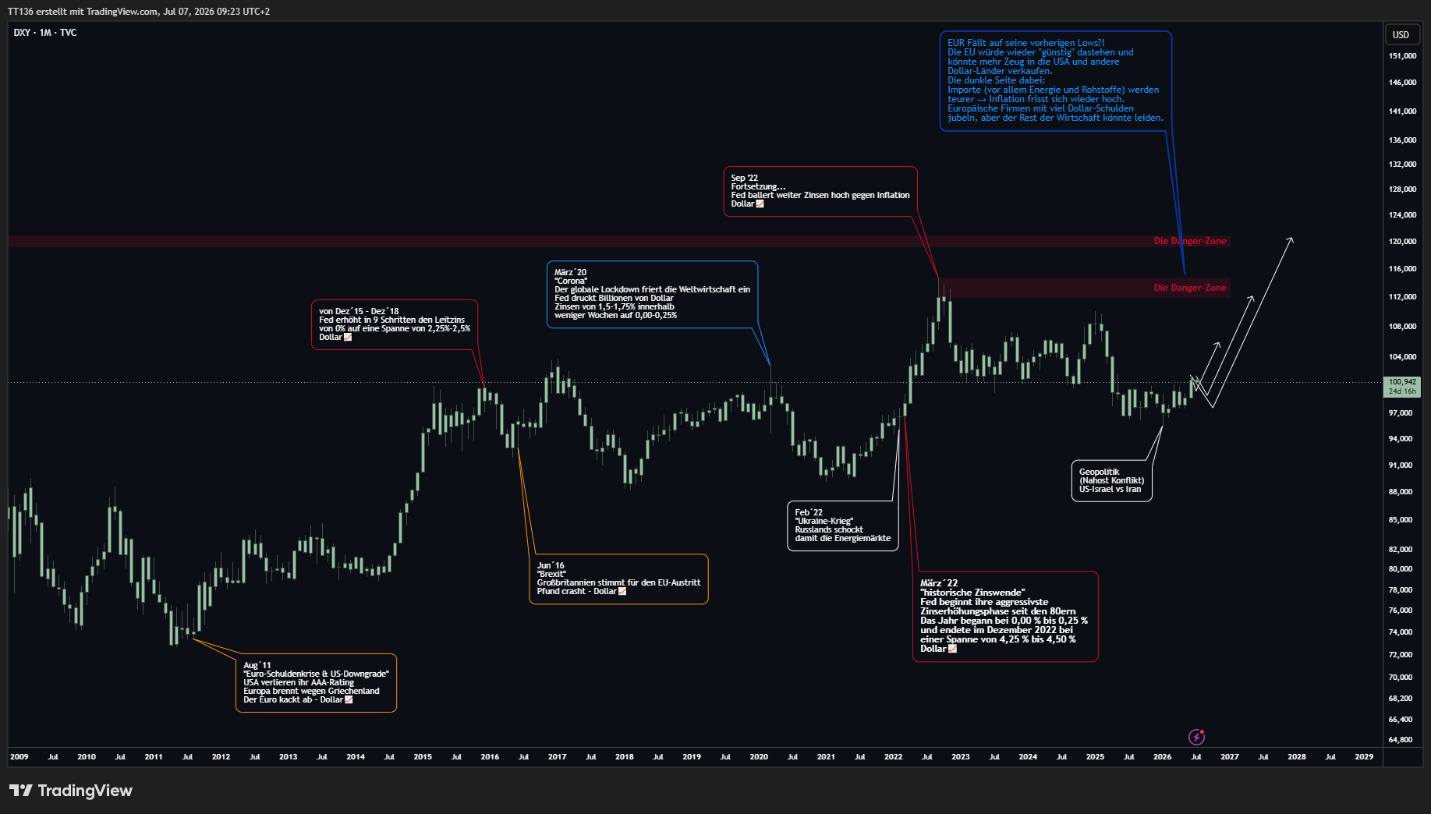The height and width of the screenshot is (814, 1431).
Task: Click the USD currency button on price axis
Action: click(x=1401, y=35)
